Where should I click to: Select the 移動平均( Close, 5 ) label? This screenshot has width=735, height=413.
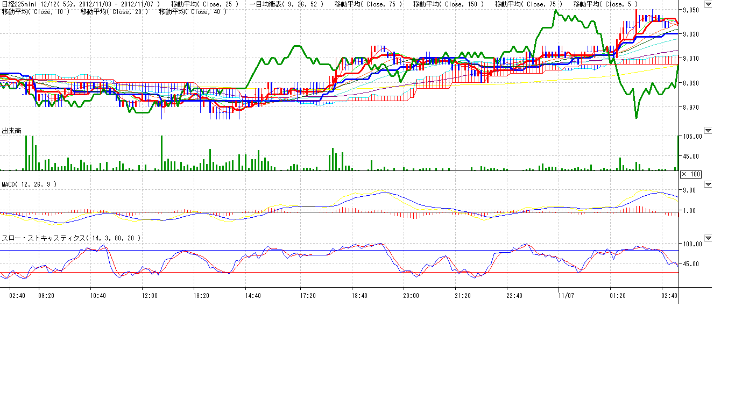click(x=605, y=4)
